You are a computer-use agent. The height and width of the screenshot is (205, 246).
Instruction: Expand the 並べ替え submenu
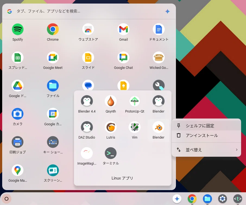point(206,150)
